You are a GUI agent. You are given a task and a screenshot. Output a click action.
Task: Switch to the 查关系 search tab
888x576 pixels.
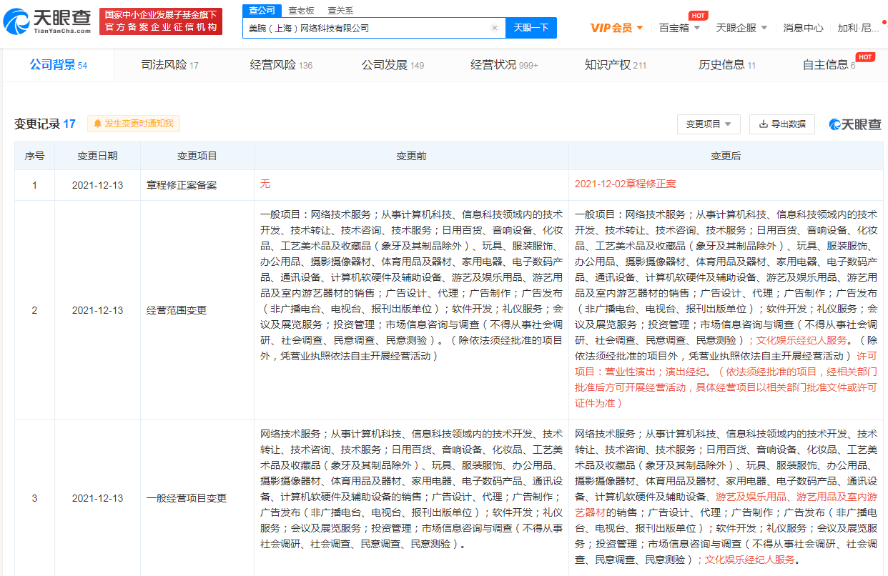(340, 11)
